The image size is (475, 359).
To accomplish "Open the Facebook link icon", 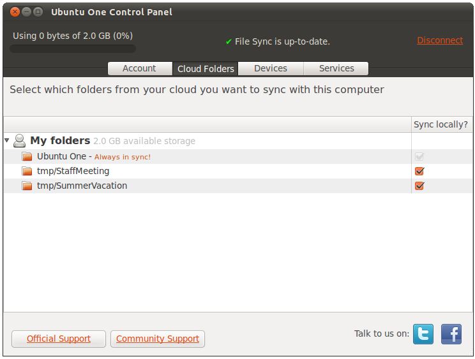I will tap(451, 334).
